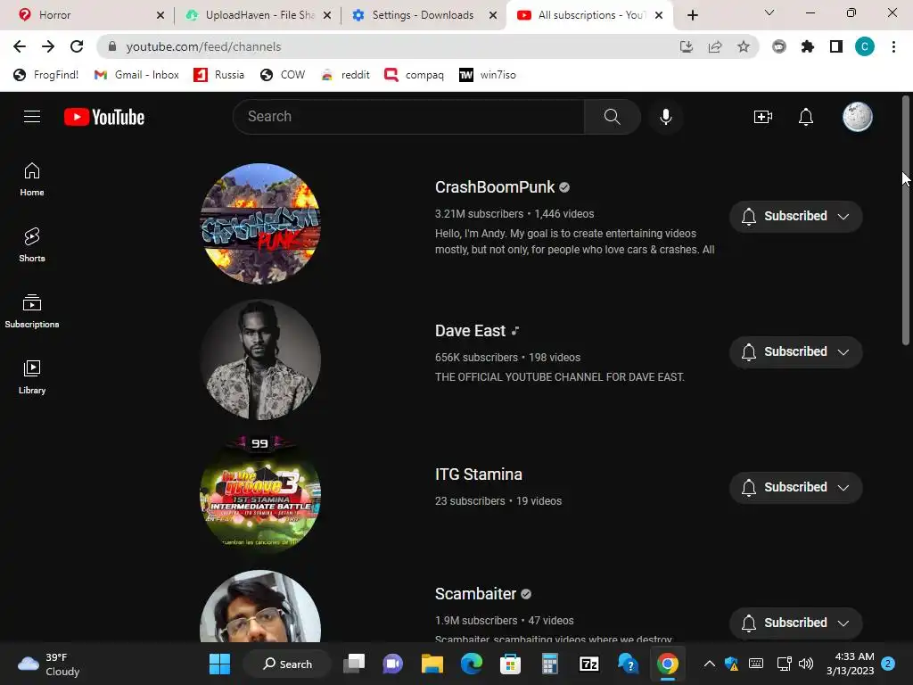Image resolution: width=913 pixels, height=685 pixels.
Task: Open the account avatar menu
Action: 857,117
